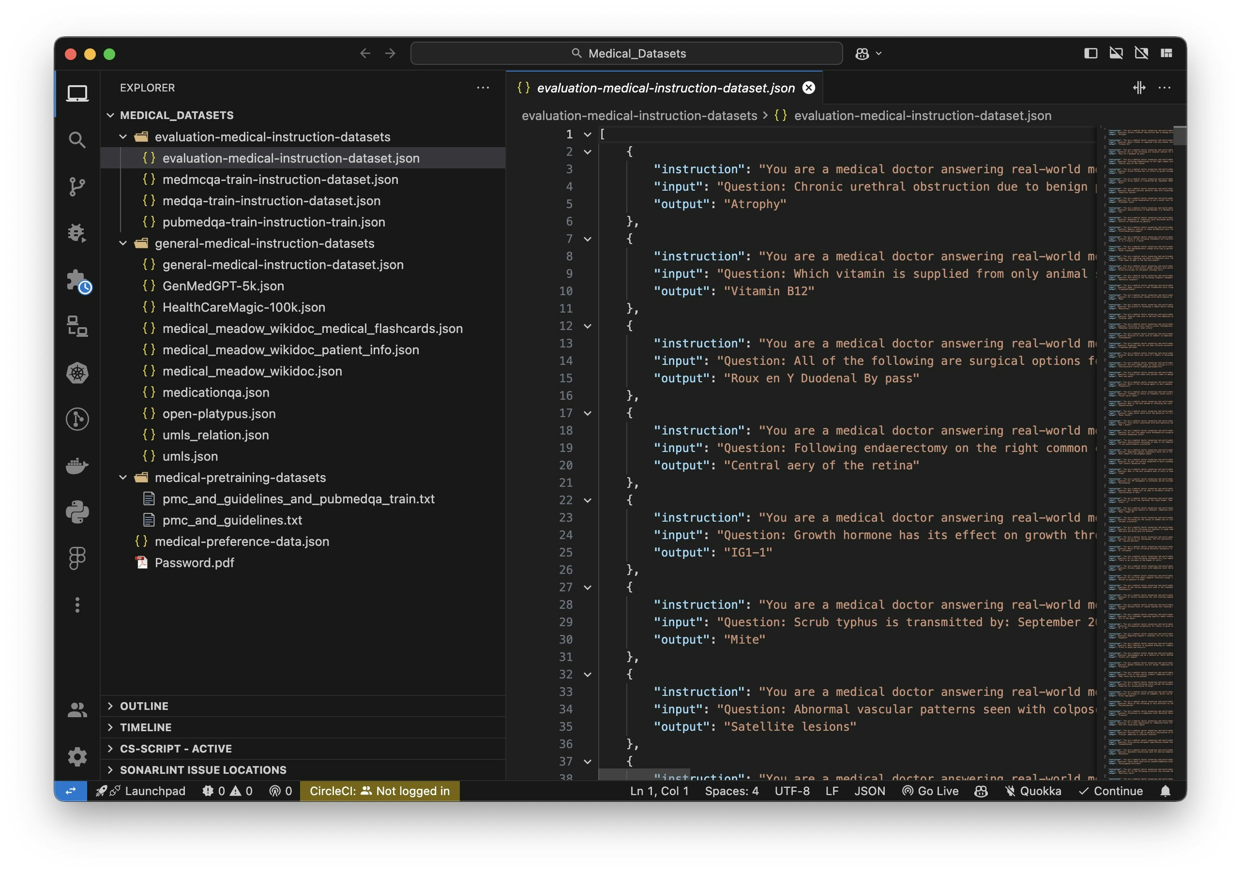The image size is (1241, 873).
Task: Open the Run and Debug view
Action: tap(77, 233)
